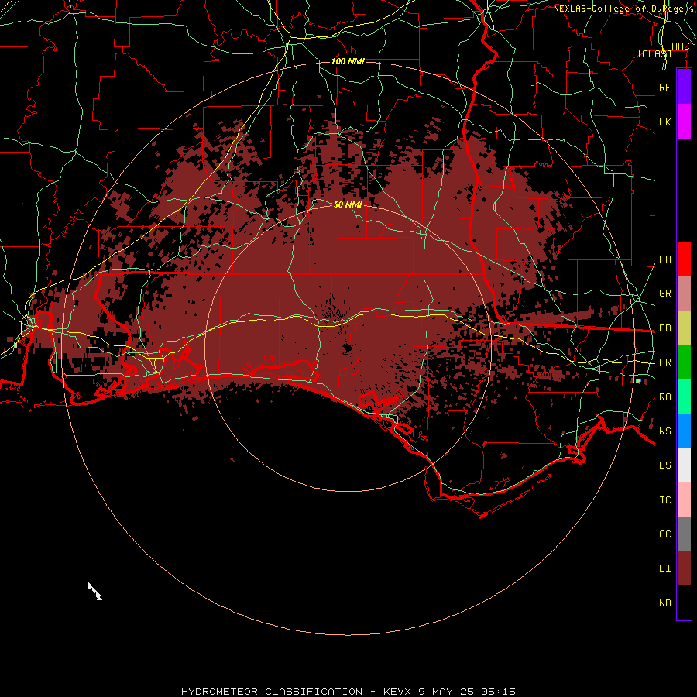The image size is (697, 697).
Task: Click the IC light pink legend swatch
Action: 684,500
